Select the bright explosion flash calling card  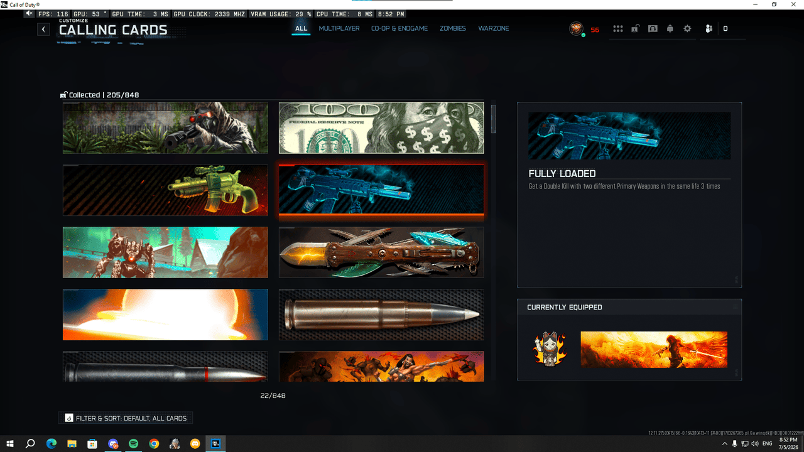coord(165,315)
